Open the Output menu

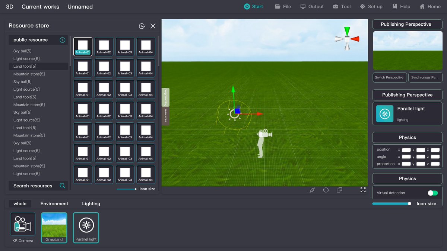click(x=312, y=7)
